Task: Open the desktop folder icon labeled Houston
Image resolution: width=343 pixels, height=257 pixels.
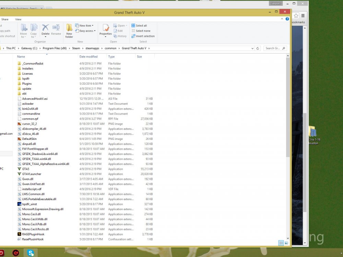Action: coord(313,135)
